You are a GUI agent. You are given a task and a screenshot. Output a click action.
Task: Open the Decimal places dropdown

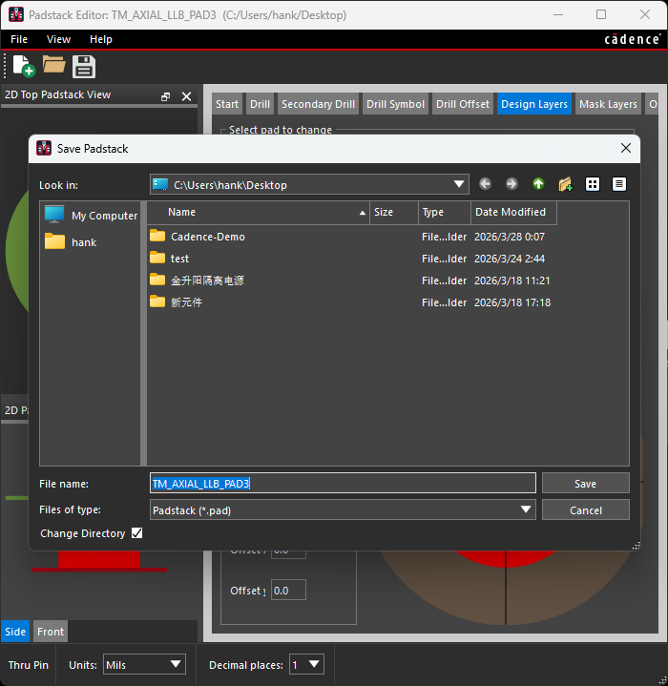pyautogui.click(x=314, y=664)
